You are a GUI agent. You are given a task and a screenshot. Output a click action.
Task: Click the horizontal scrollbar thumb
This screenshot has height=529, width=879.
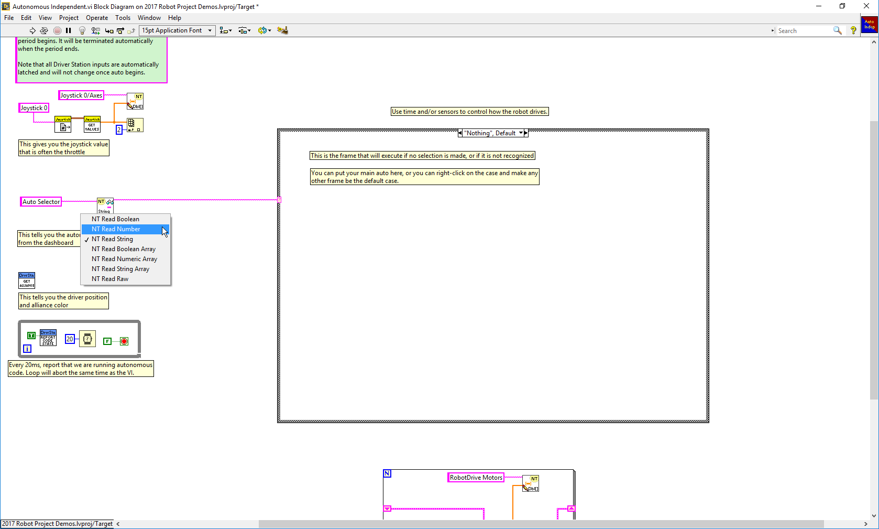pos(541,524)
